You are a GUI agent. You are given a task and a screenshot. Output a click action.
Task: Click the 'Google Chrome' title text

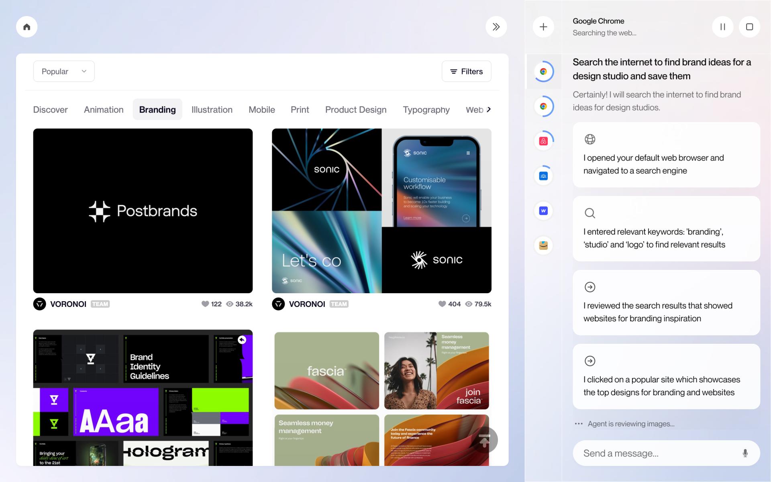(598, 21)
